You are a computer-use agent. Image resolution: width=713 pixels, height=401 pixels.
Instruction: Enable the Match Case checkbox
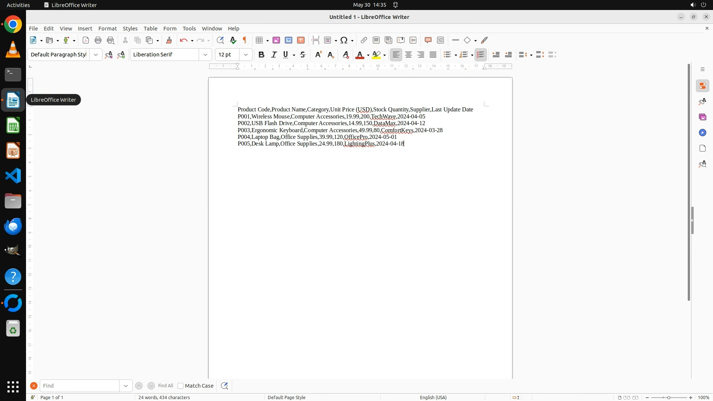[180, 386]
